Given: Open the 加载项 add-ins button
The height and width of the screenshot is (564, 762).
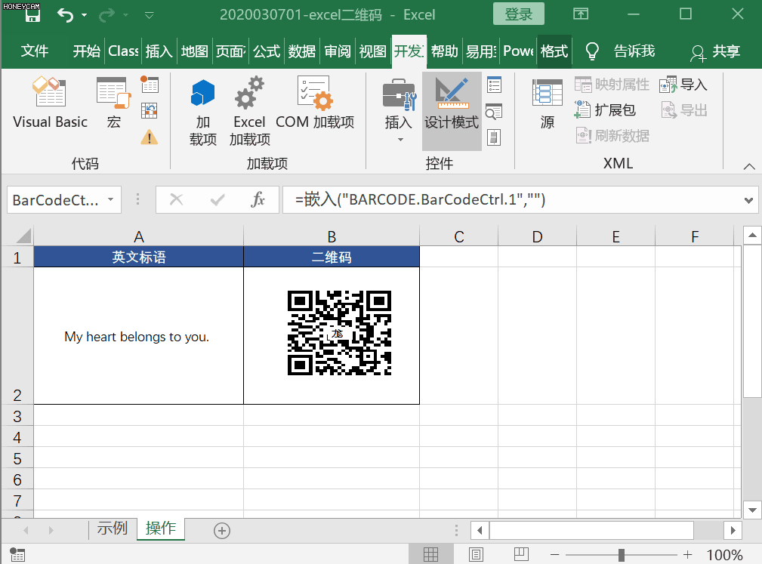Looking at the screenshot, I should [203, 112].
